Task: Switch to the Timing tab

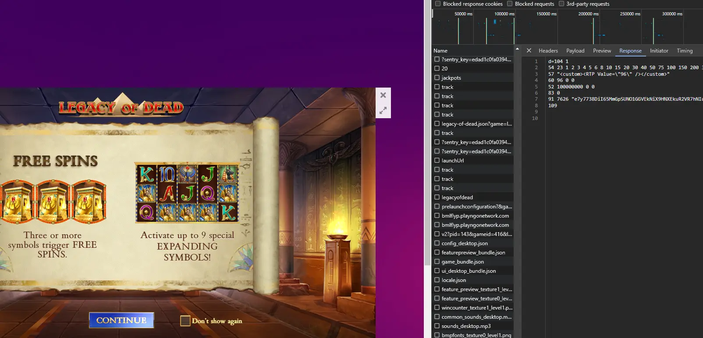Action: coord(685,51)
